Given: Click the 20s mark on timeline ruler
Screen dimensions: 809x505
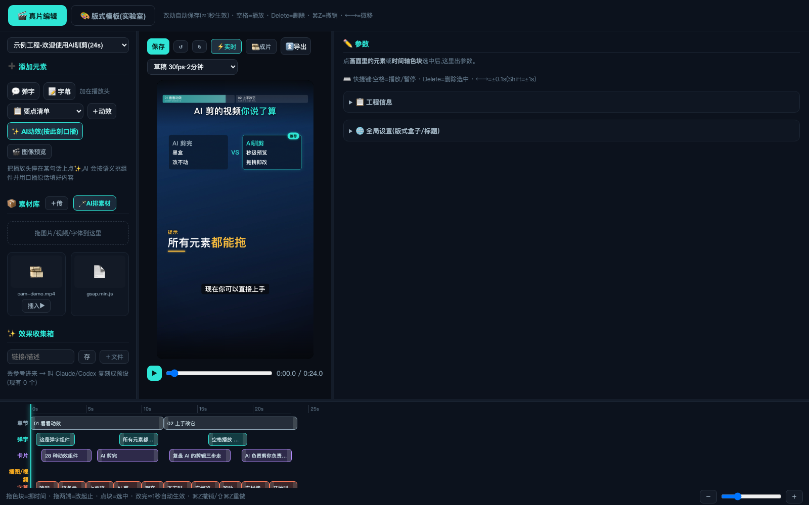Looking at the screenshot, I should click(259, 409).
